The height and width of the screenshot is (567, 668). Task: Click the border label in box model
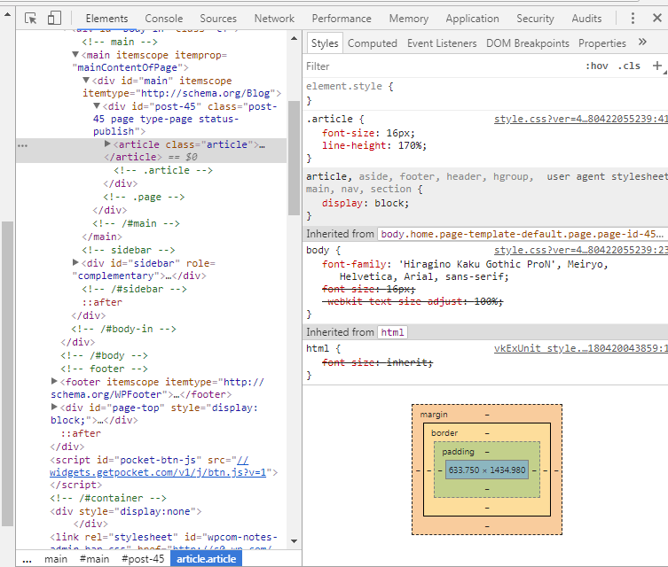pyautogui.click(x=444, y=432)
